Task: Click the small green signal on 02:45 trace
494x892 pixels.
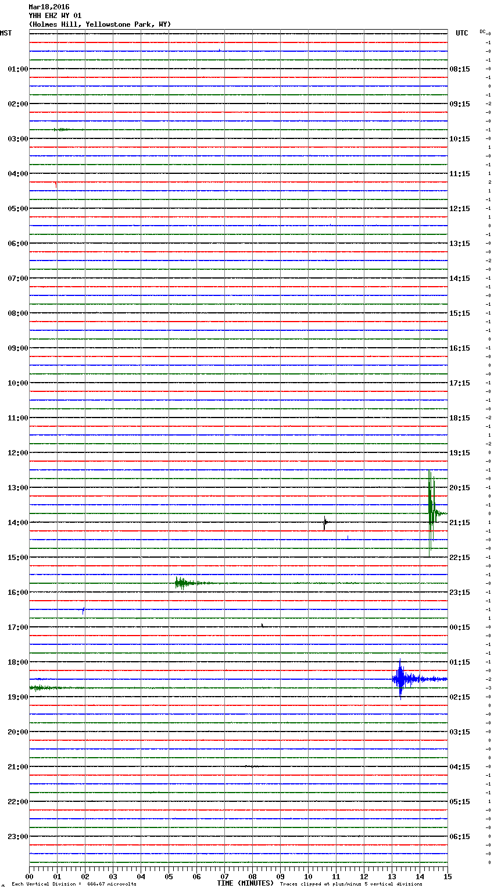Action: click(62, 129)
